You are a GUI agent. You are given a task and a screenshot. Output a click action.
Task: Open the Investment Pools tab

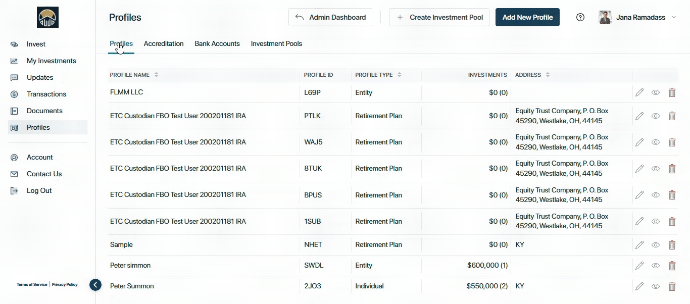point(276,44)
